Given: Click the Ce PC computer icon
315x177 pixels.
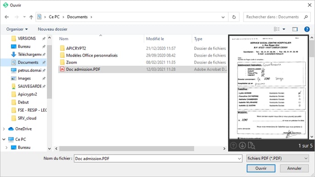Looking at the screenshot, I should 11,139.
